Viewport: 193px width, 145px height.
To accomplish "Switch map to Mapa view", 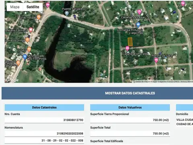I will (x=15, y=7).
